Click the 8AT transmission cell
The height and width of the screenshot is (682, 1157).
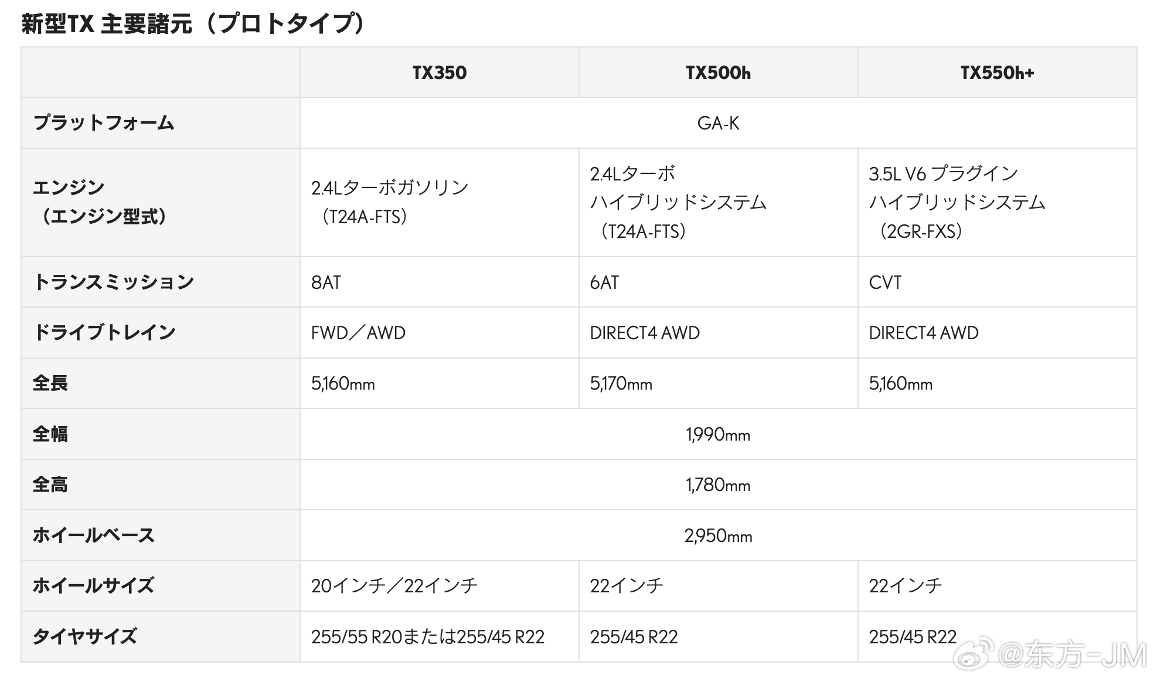[326, 282]
